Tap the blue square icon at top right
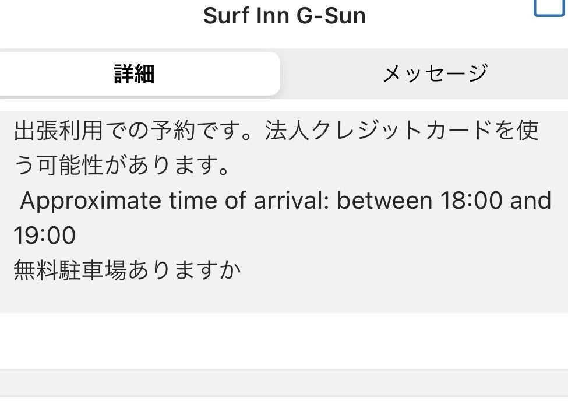 click(x=549, y=7)
